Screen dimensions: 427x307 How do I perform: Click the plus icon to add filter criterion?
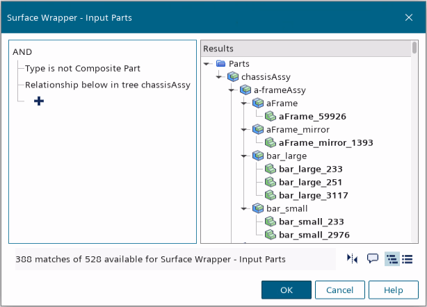pyautogui.click(x=39, y=101)
